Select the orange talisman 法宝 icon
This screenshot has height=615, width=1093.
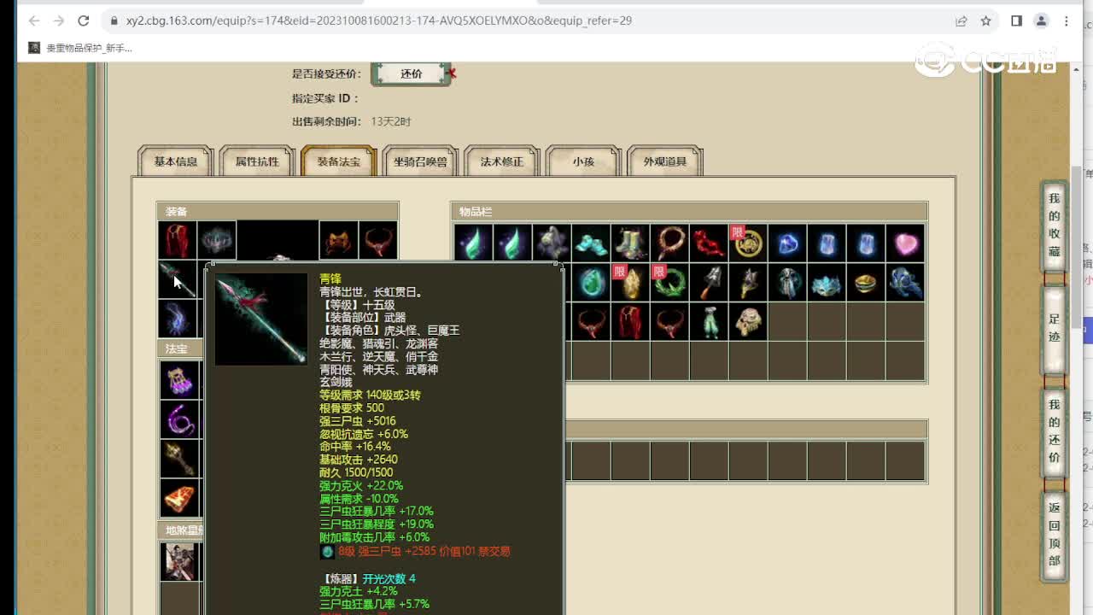click(179, 497)
